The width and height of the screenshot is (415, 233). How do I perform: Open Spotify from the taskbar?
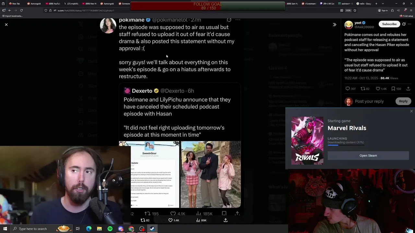[x=110, y=229]
